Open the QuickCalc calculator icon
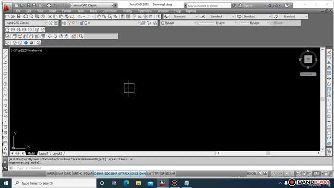334x188 pixels. 151,16
